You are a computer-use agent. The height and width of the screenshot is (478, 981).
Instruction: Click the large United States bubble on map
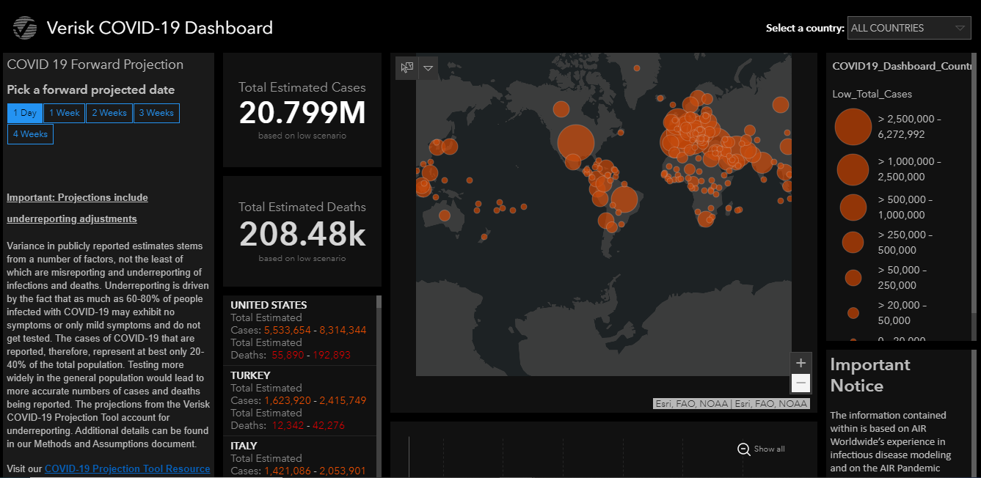click(576, 142)
